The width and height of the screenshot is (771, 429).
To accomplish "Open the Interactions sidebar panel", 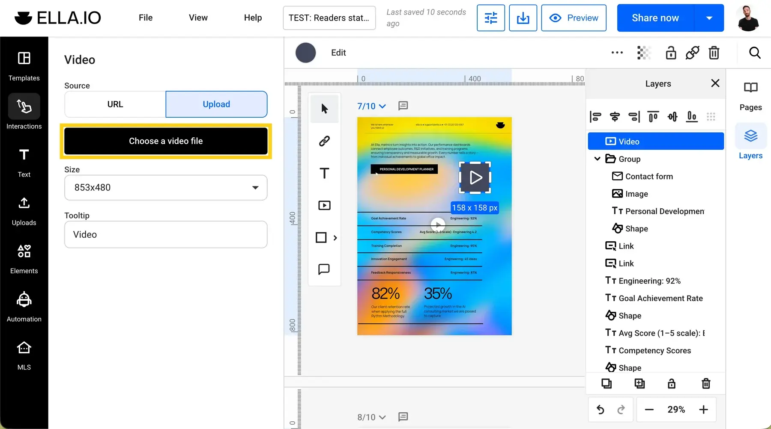I will pos(24,112).
